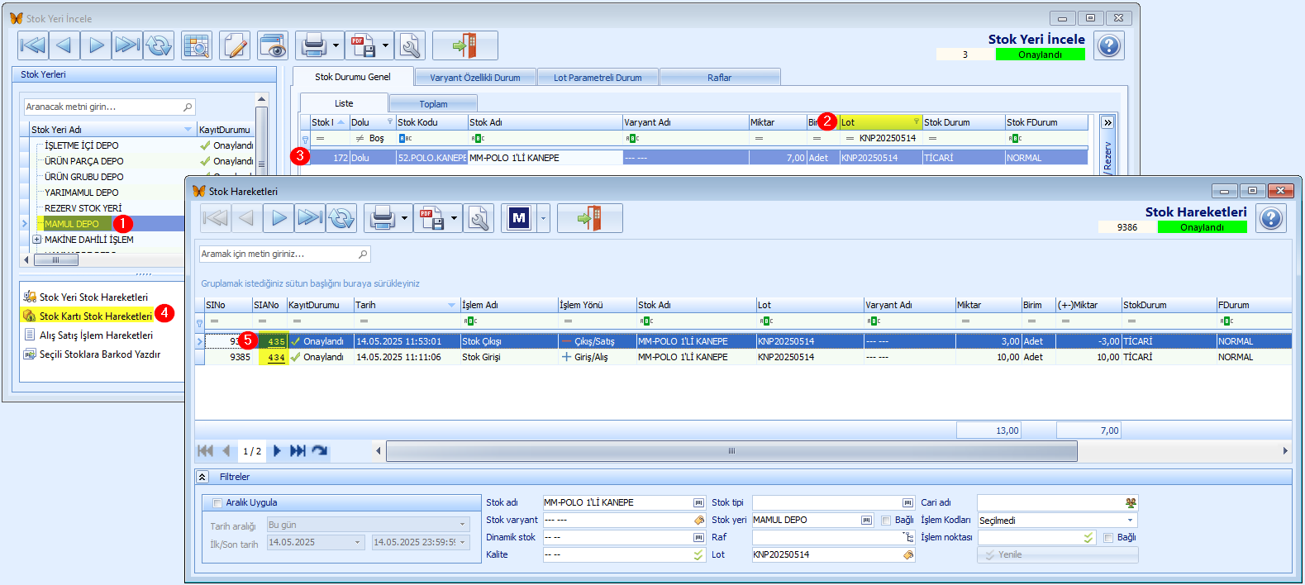Exit the Stok Yeri İncele window via door icon
Image resolution: width=1305 pixels, height=585 pixels.
coord(464,45)
